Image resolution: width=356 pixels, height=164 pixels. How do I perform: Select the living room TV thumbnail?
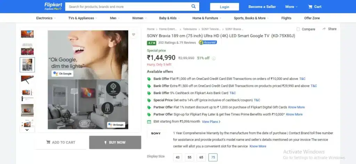point(27,110)
